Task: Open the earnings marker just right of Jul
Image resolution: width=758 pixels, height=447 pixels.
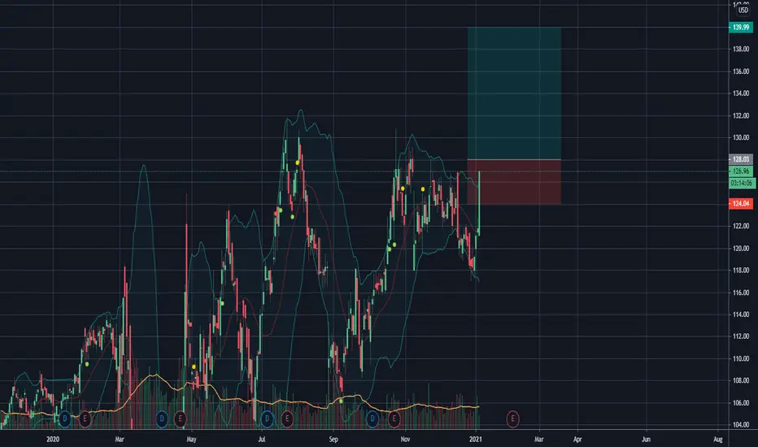Action: coord(287,419)
